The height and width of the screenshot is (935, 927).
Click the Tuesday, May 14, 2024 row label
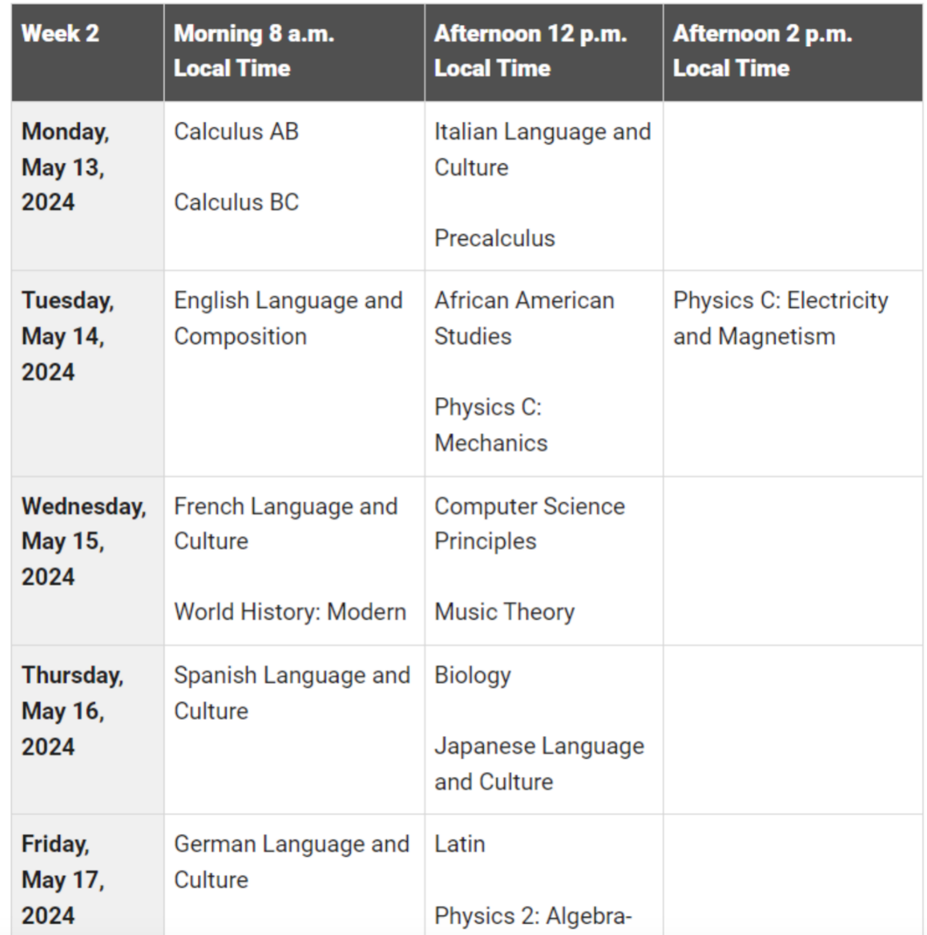pos(68,336)
